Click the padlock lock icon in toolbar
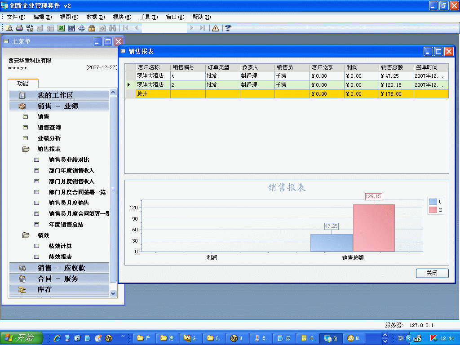 pos(92,28)
